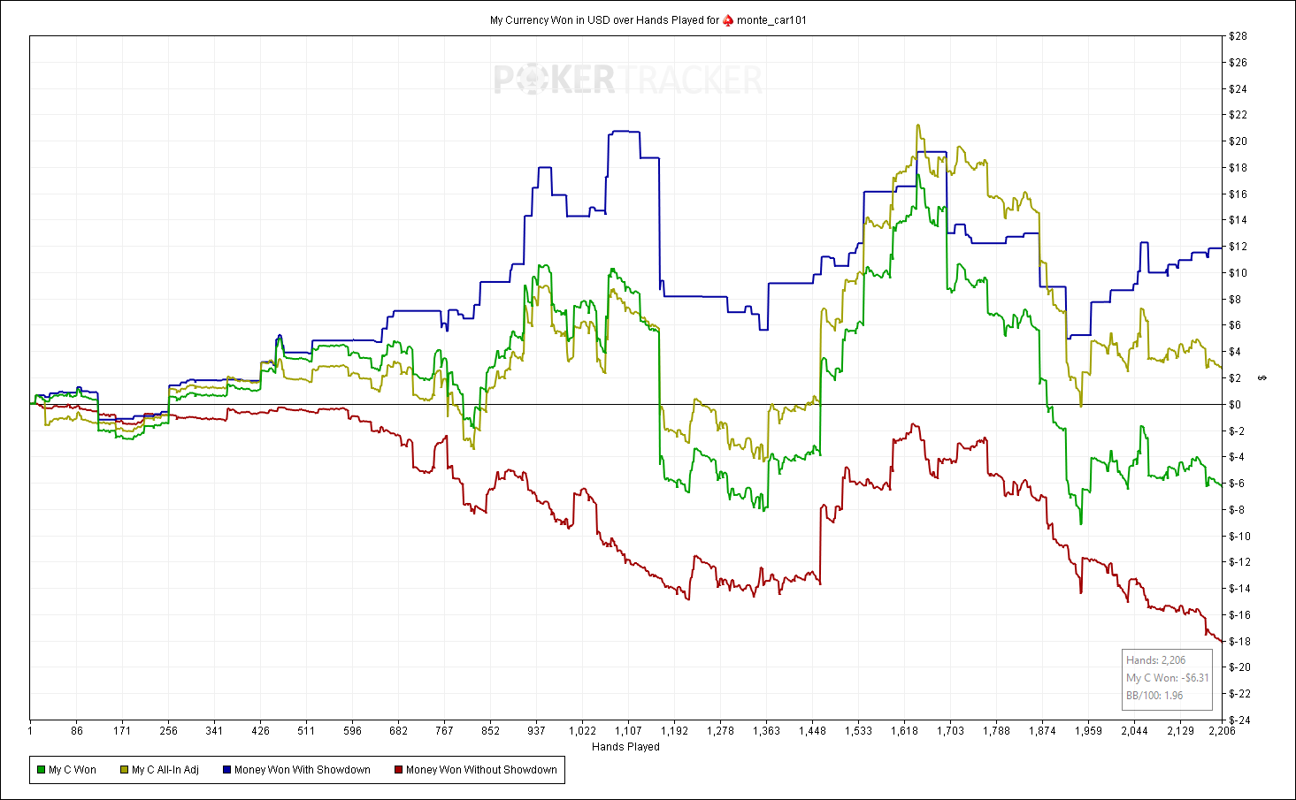Click the "$16" y-axis label
Screen dimensions: 1296x800
pos(1238,194)
